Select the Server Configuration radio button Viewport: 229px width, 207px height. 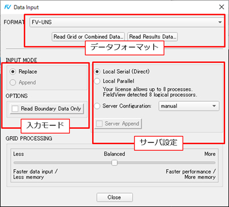point(97,106)
